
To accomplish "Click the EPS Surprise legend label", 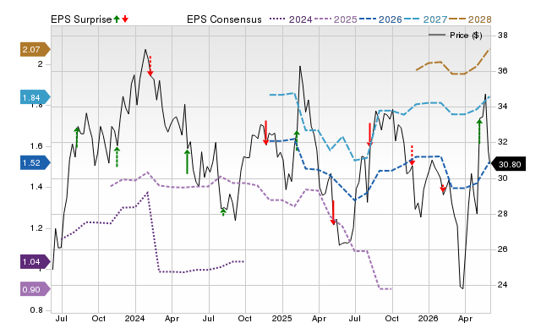I will pos(81,19).
